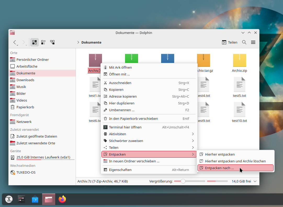Switch to compact view mode

pyautogui.click(x=43, y=42)
